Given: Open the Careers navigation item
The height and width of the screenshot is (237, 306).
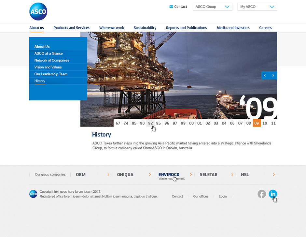Looking at the screenshot, I should point(265,28).
